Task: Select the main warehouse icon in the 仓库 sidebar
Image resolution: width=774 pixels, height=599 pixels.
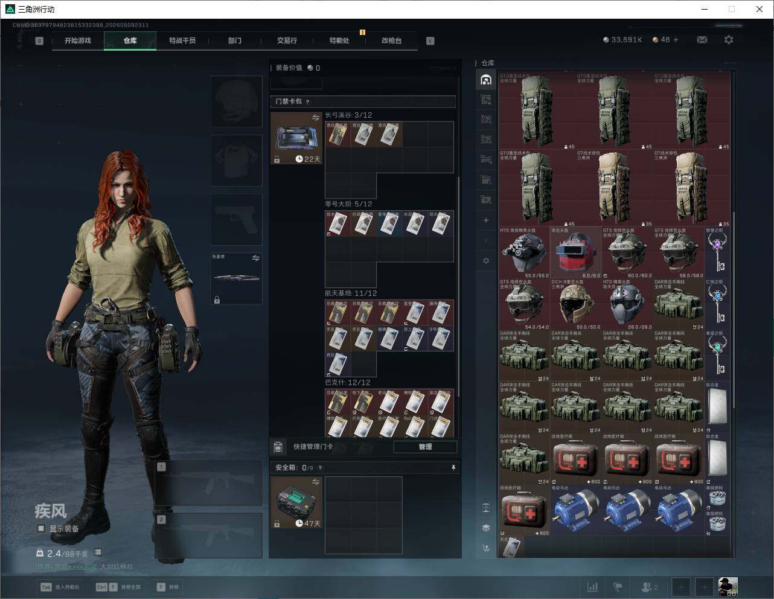Action: point(486,80)
